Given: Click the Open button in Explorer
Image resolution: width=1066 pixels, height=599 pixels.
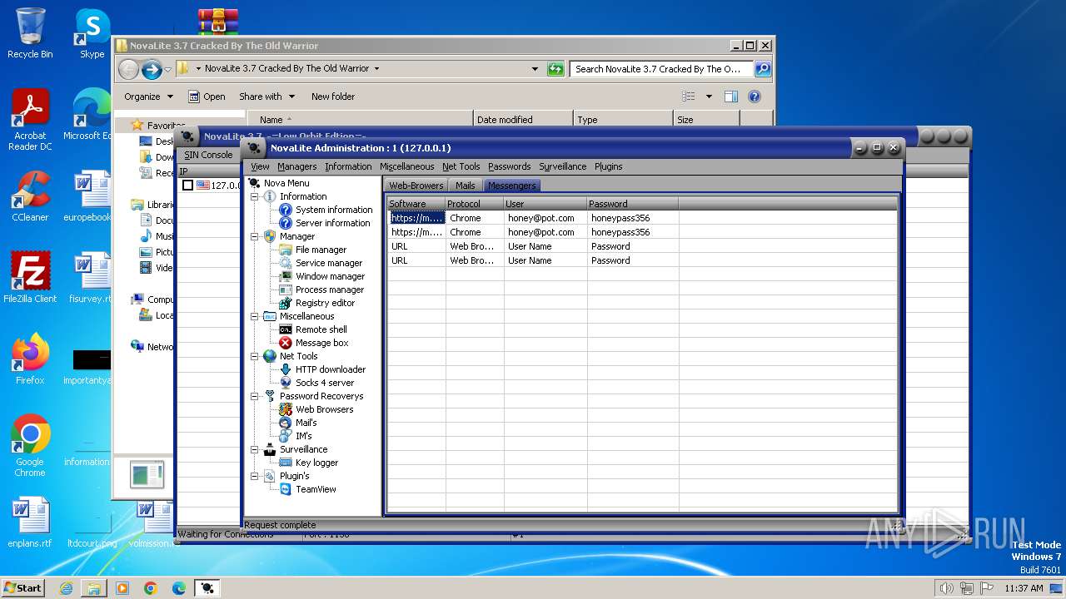Looking at the screenshot, I should (x=207, y=97).
